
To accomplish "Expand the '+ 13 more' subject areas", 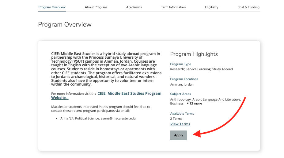I will (194, 103).
